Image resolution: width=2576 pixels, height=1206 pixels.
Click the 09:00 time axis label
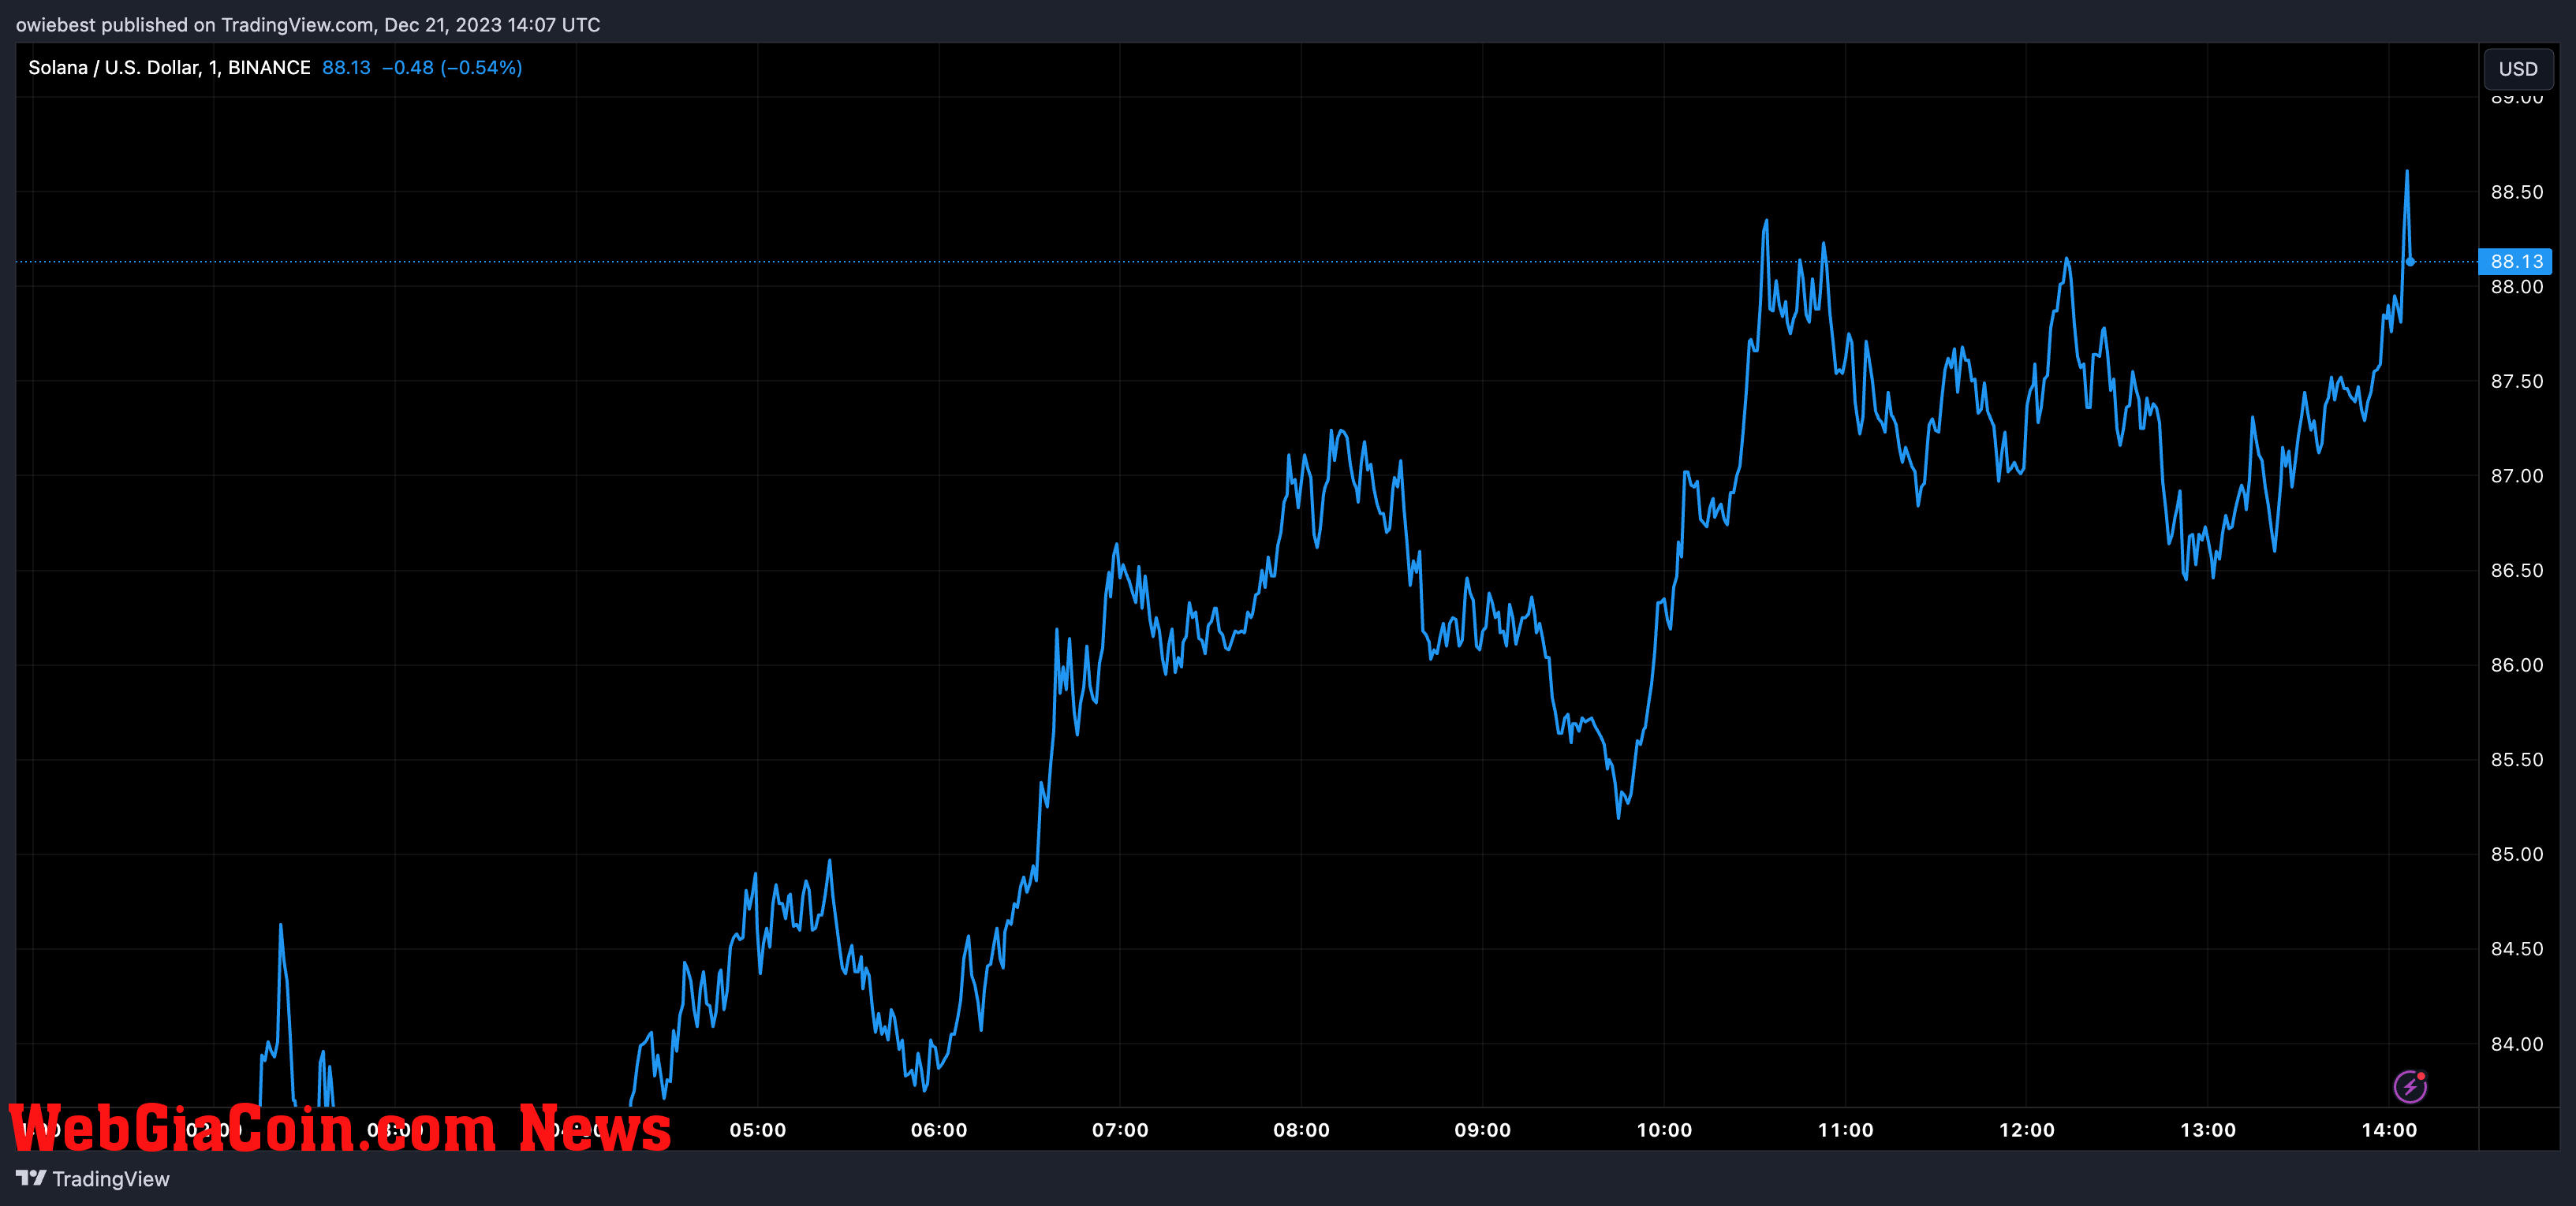1482,1130
